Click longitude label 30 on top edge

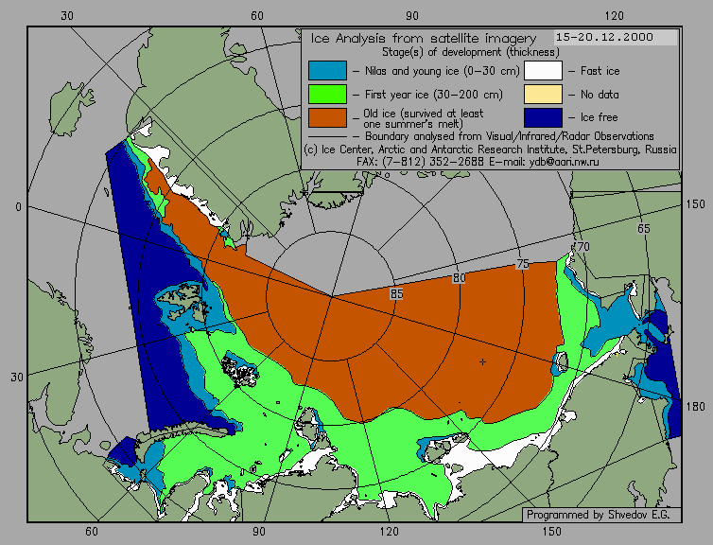(x=67, y=16)
